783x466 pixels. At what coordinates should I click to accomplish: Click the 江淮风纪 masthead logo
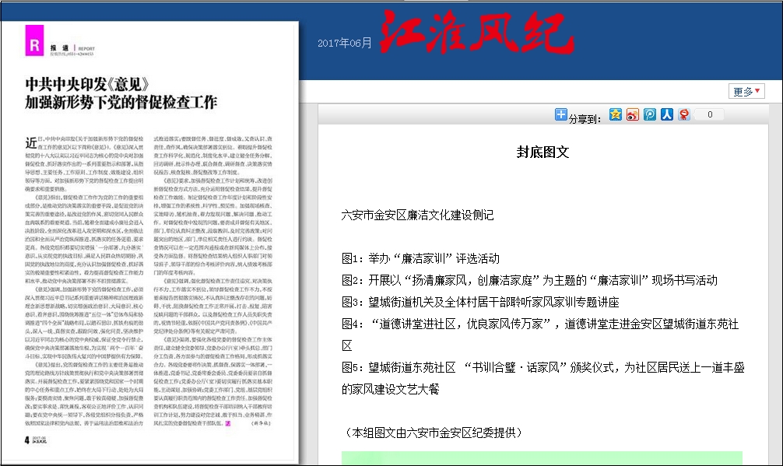pyautogui.click(x=477, y=33)
